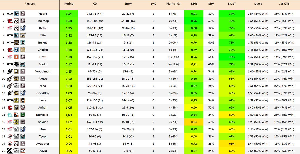Select the orange operator icon in RuMaTick's row
Screen dimensions: 300x154
16,115
